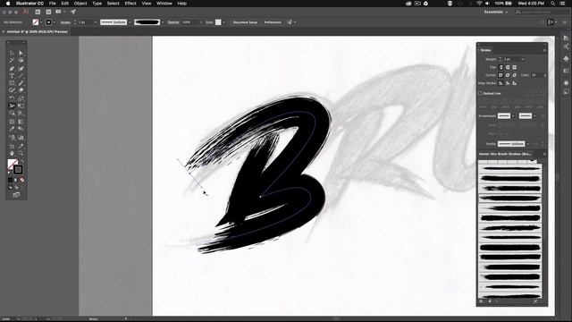Select the Direct Selection tool

click(x=21, y=54)
